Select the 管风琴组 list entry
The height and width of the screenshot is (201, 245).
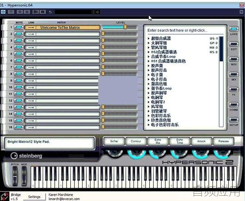pos(159,48)
